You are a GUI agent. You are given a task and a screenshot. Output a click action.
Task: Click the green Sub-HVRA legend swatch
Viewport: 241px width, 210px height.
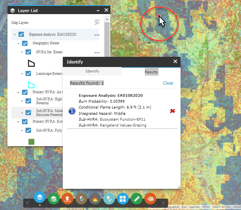pyautogui.click(x=31, y=141)
